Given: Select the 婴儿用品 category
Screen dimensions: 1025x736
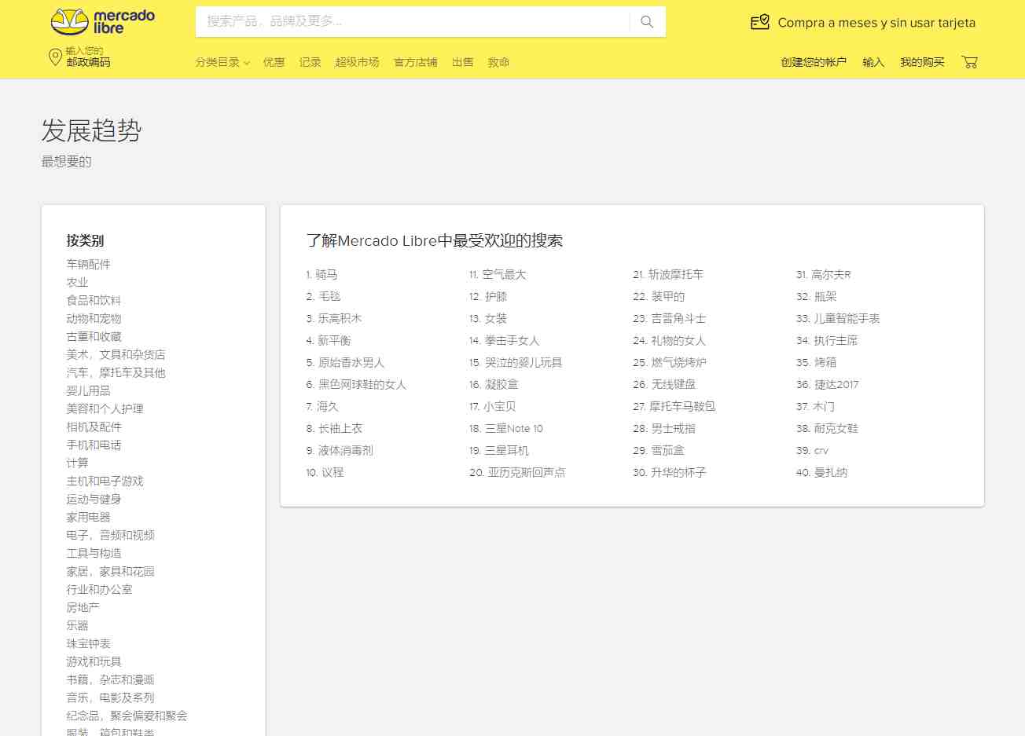Looking at the screenshot, I should pyautogui.click(x=88, y=390).
